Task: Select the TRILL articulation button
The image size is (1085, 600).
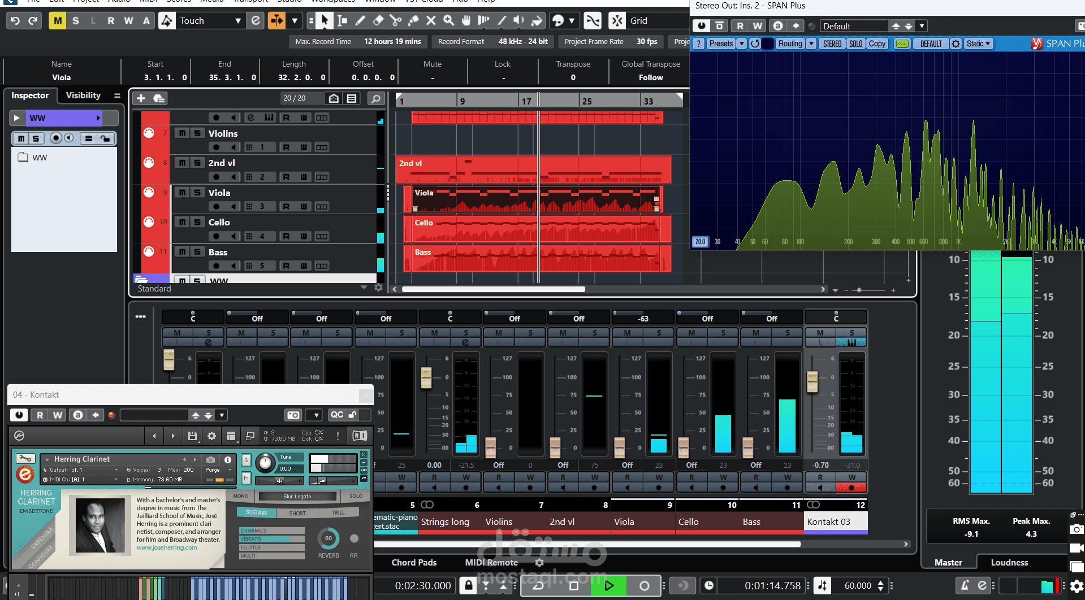Action: point(338,513)
